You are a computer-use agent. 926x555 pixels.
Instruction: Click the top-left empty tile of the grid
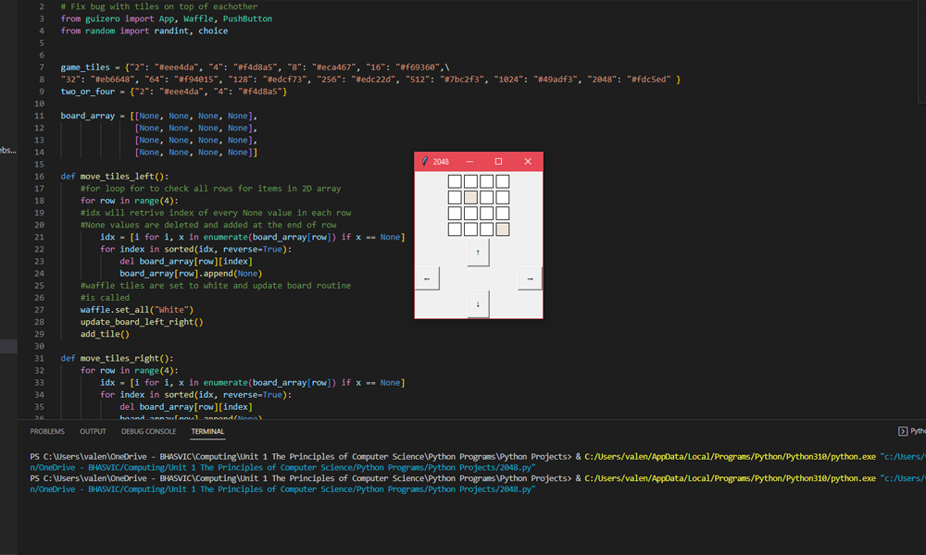(x=455, y=181)
